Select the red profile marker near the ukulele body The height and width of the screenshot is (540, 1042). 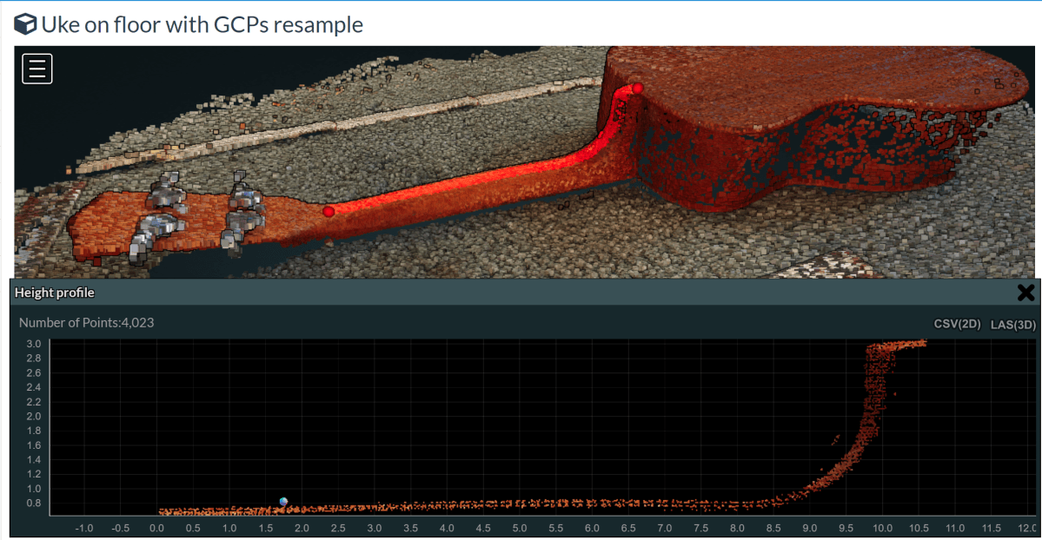[637, 88]
